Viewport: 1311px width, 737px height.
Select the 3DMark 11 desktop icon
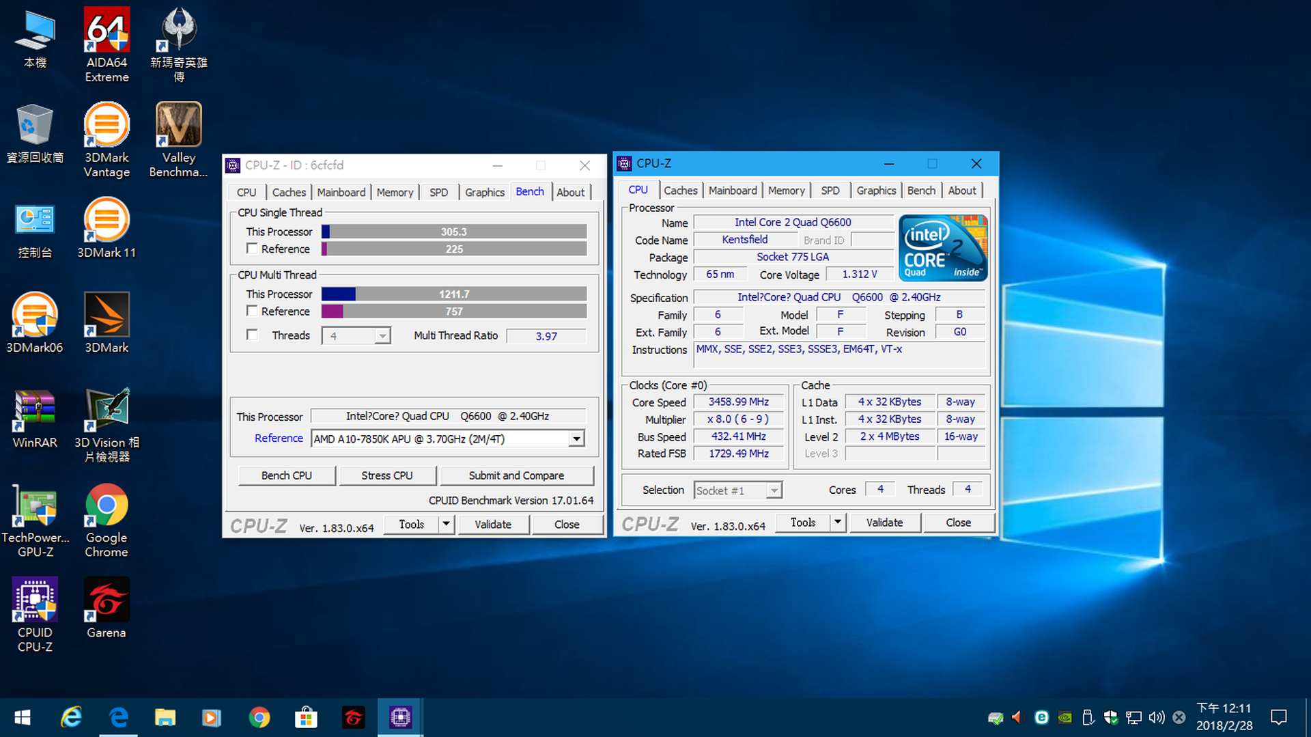click(x=107, y=228)
